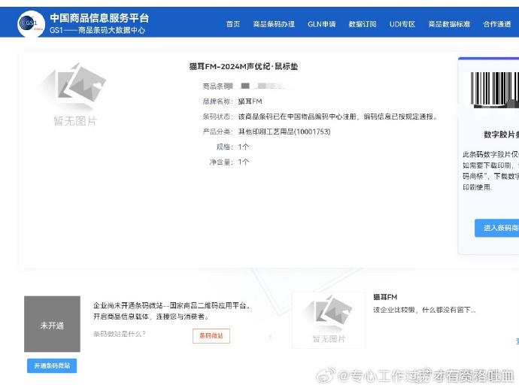Click product title 猫耳FM-2024M声优纪·鼠标垫

coord(243,66)
